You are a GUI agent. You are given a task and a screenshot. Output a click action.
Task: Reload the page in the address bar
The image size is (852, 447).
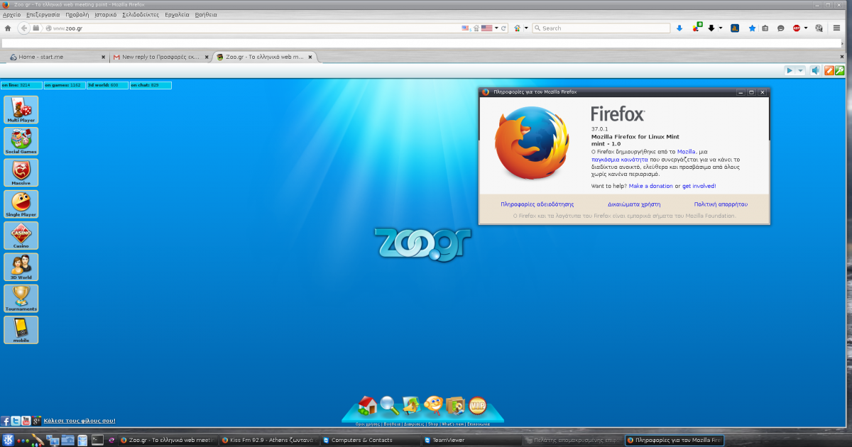[x=503, y=28]
